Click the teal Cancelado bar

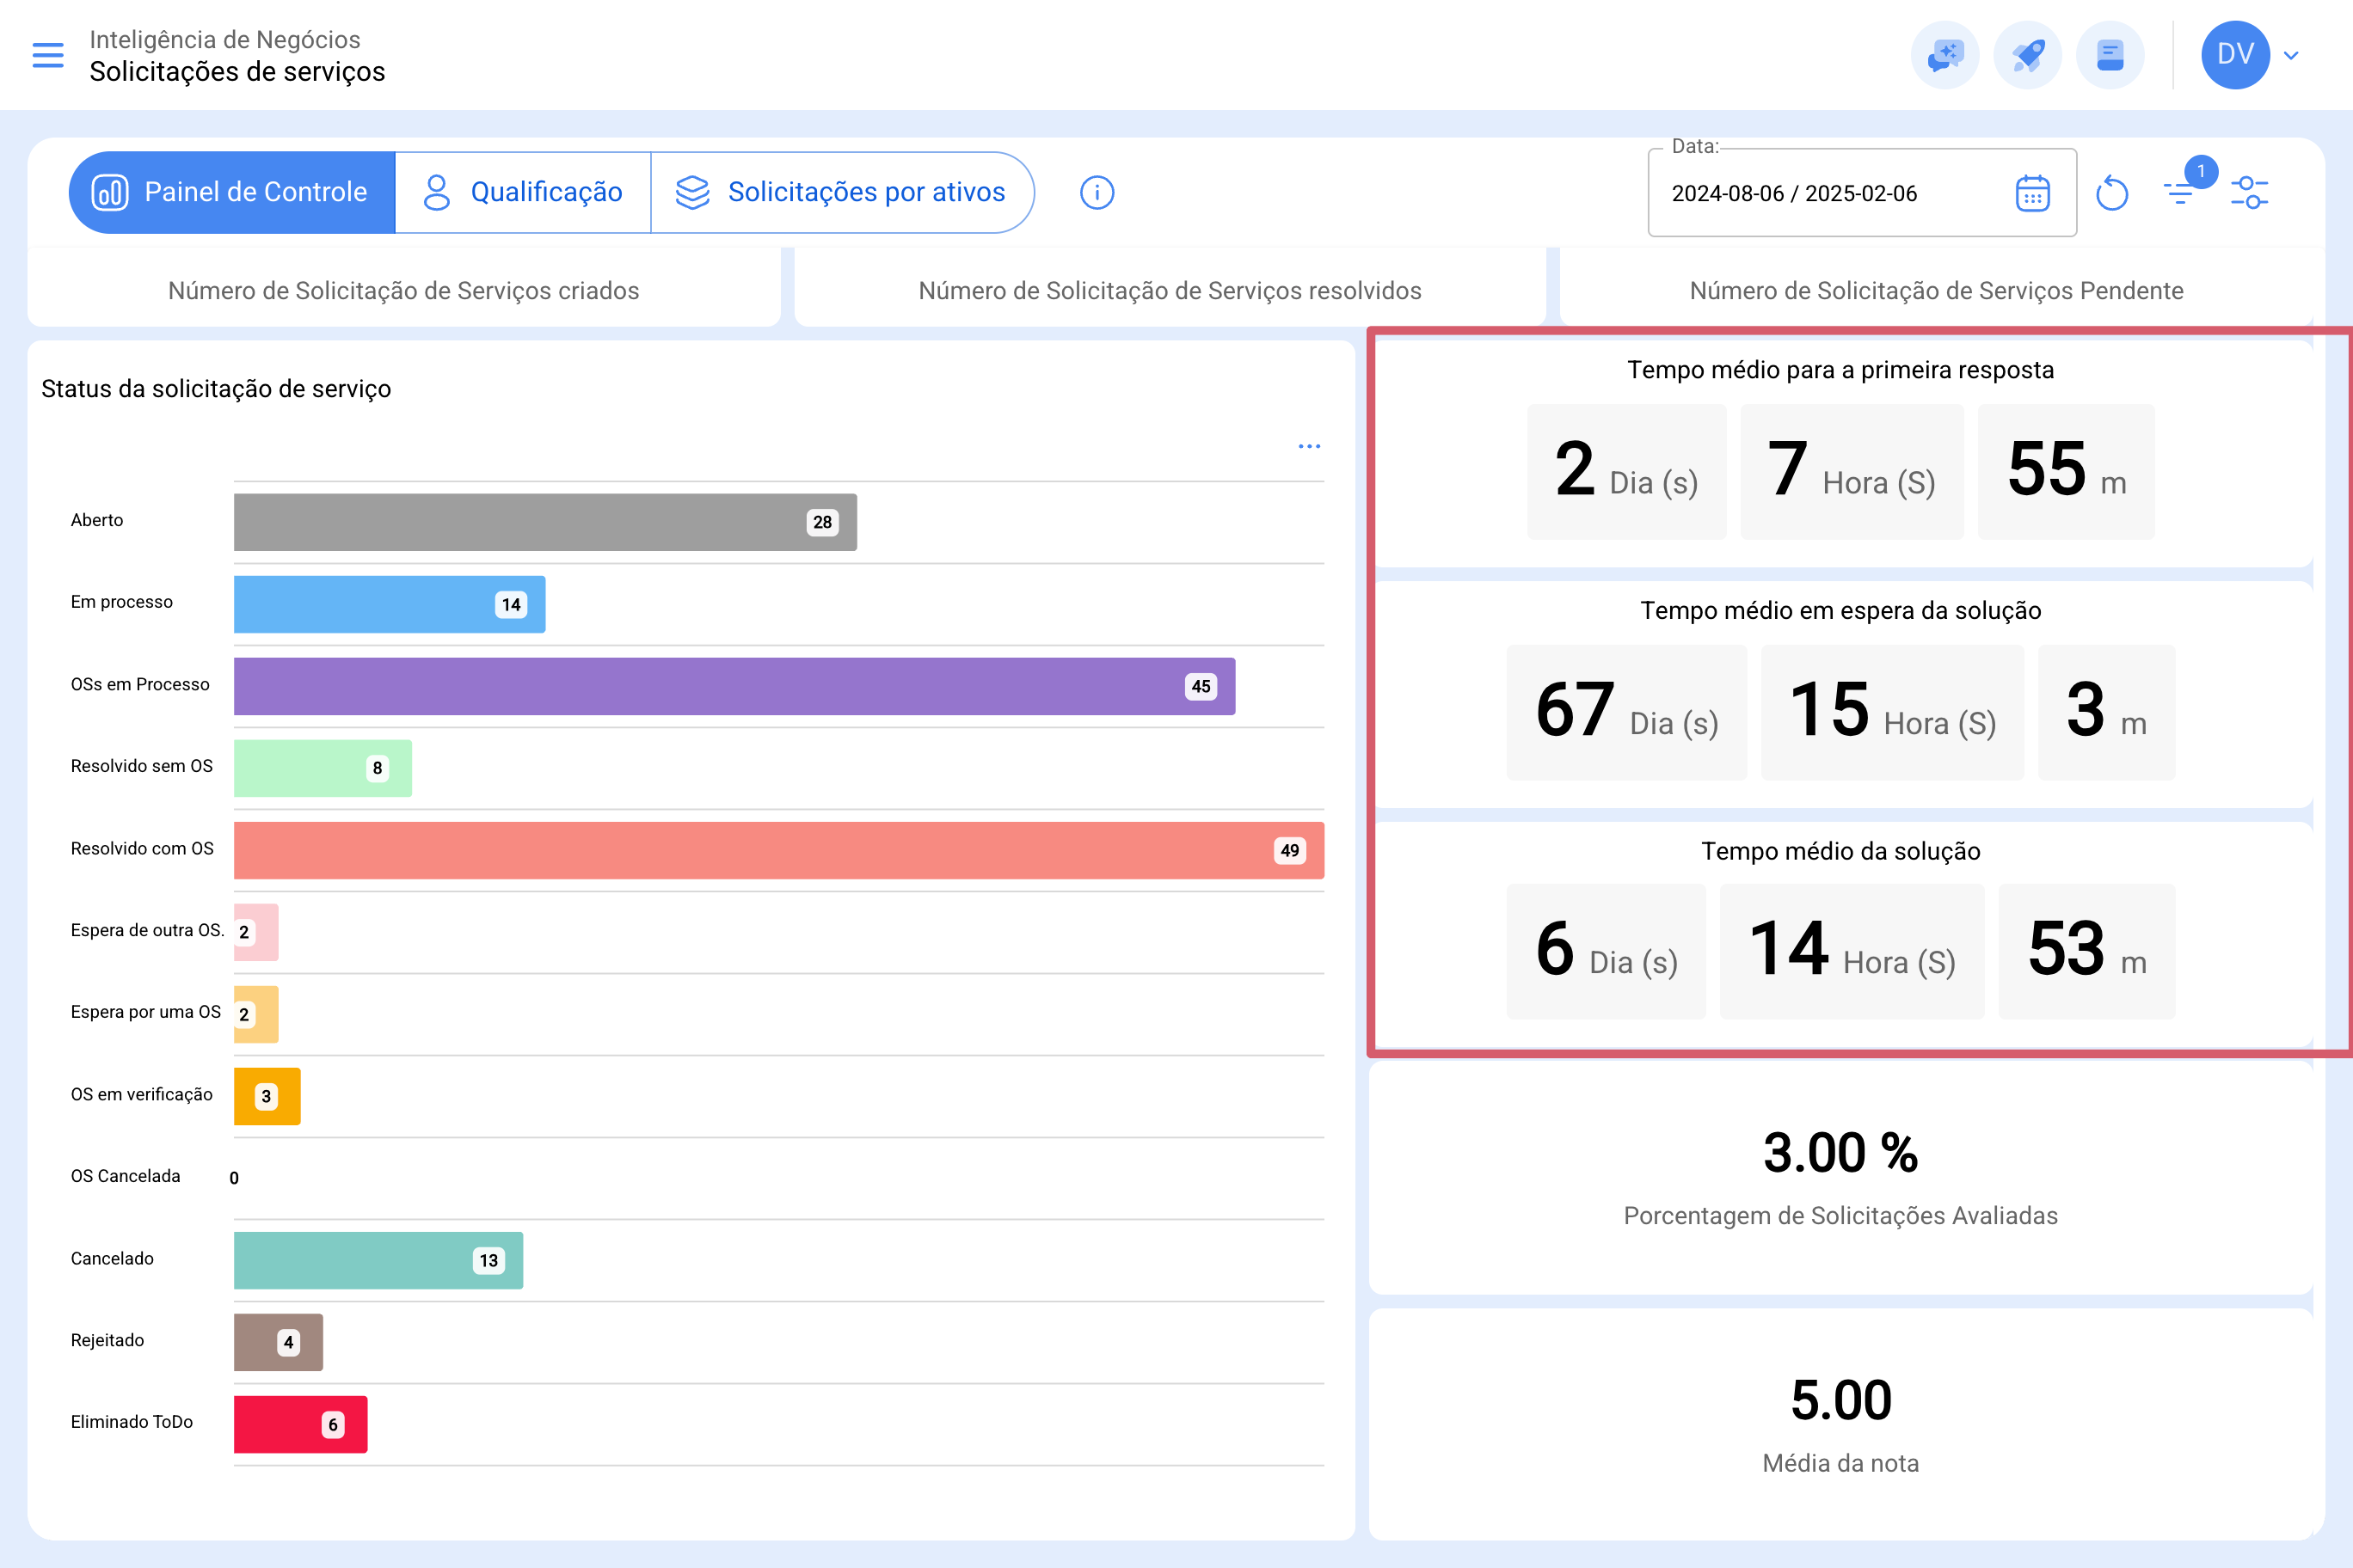coord(378,1260)
